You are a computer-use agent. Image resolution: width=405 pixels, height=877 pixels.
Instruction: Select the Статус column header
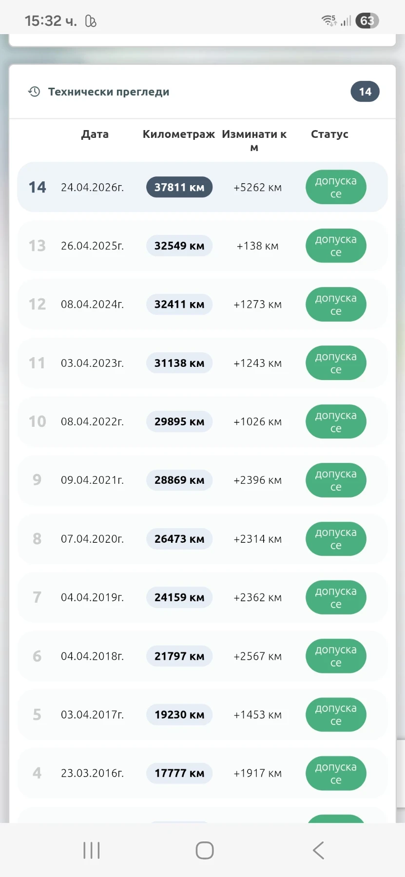(x=329, y=134)
